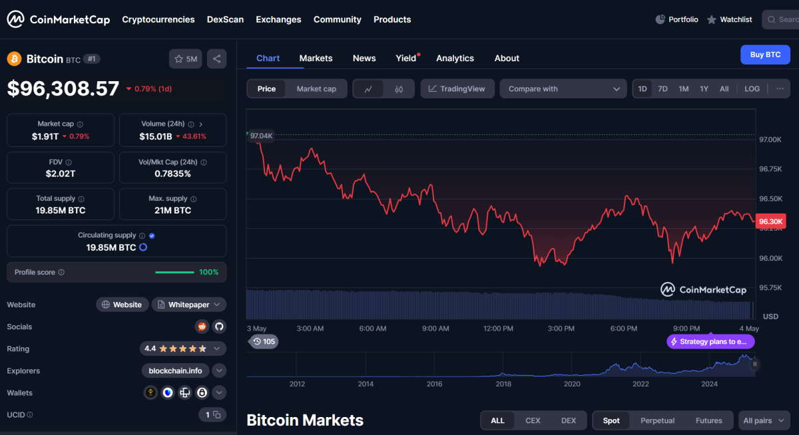Viewport: 799px width, 435px height.
Task: Click the 105 history events badge
Action: coord(264,341)
